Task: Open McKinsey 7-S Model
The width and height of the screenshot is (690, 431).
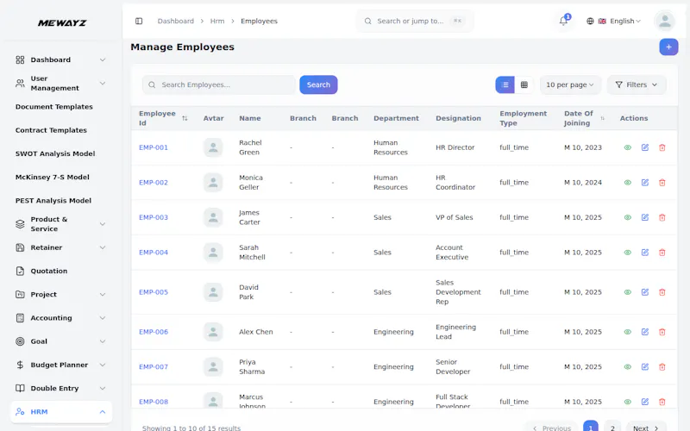Action: 53,178
